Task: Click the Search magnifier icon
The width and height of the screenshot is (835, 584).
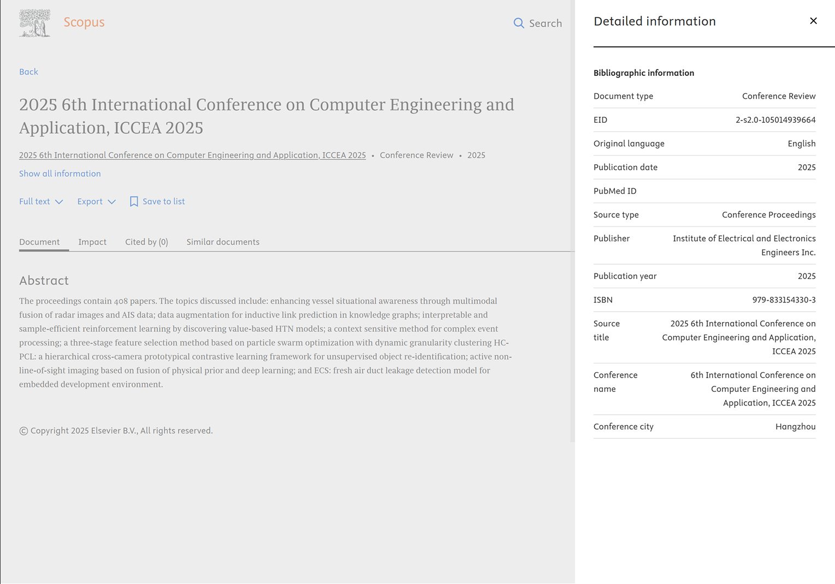Action: click(x=518, y=23)
